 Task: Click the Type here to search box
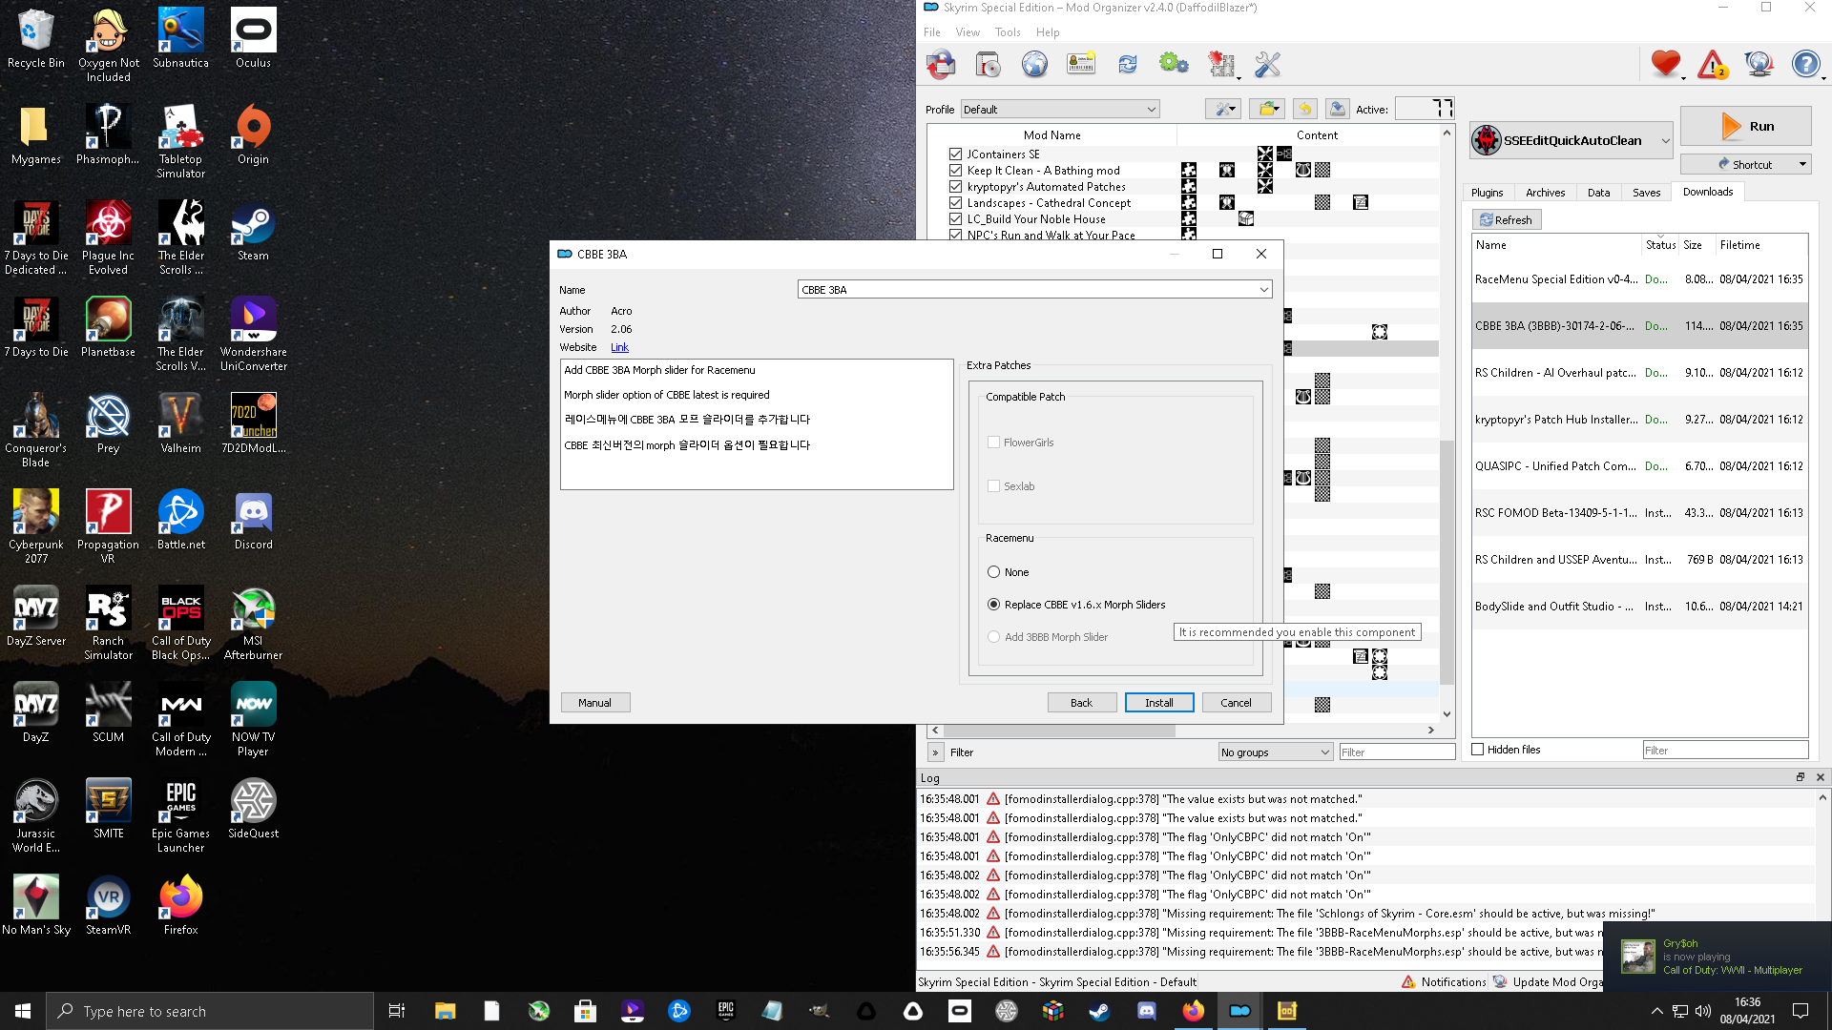click(x=210, y=1011)
